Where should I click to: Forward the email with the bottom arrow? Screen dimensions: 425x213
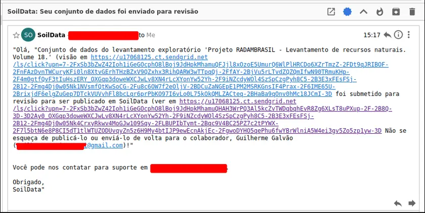[x=411, y=203]
